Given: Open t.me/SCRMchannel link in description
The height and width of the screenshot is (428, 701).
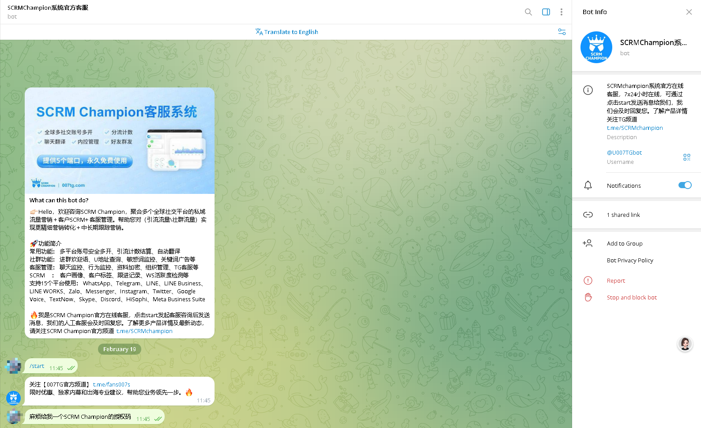Looking at the screenshot, I should pos(634,128).
